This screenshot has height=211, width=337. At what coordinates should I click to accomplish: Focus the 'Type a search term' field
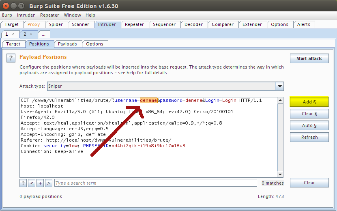pos(156,183)
